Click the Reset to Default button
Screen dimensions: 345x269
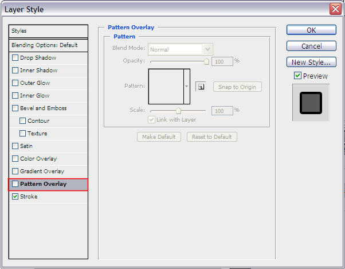click(x=211, y=137)
